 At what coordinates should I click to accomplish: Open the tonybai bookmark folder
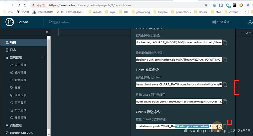coord(161,12)
